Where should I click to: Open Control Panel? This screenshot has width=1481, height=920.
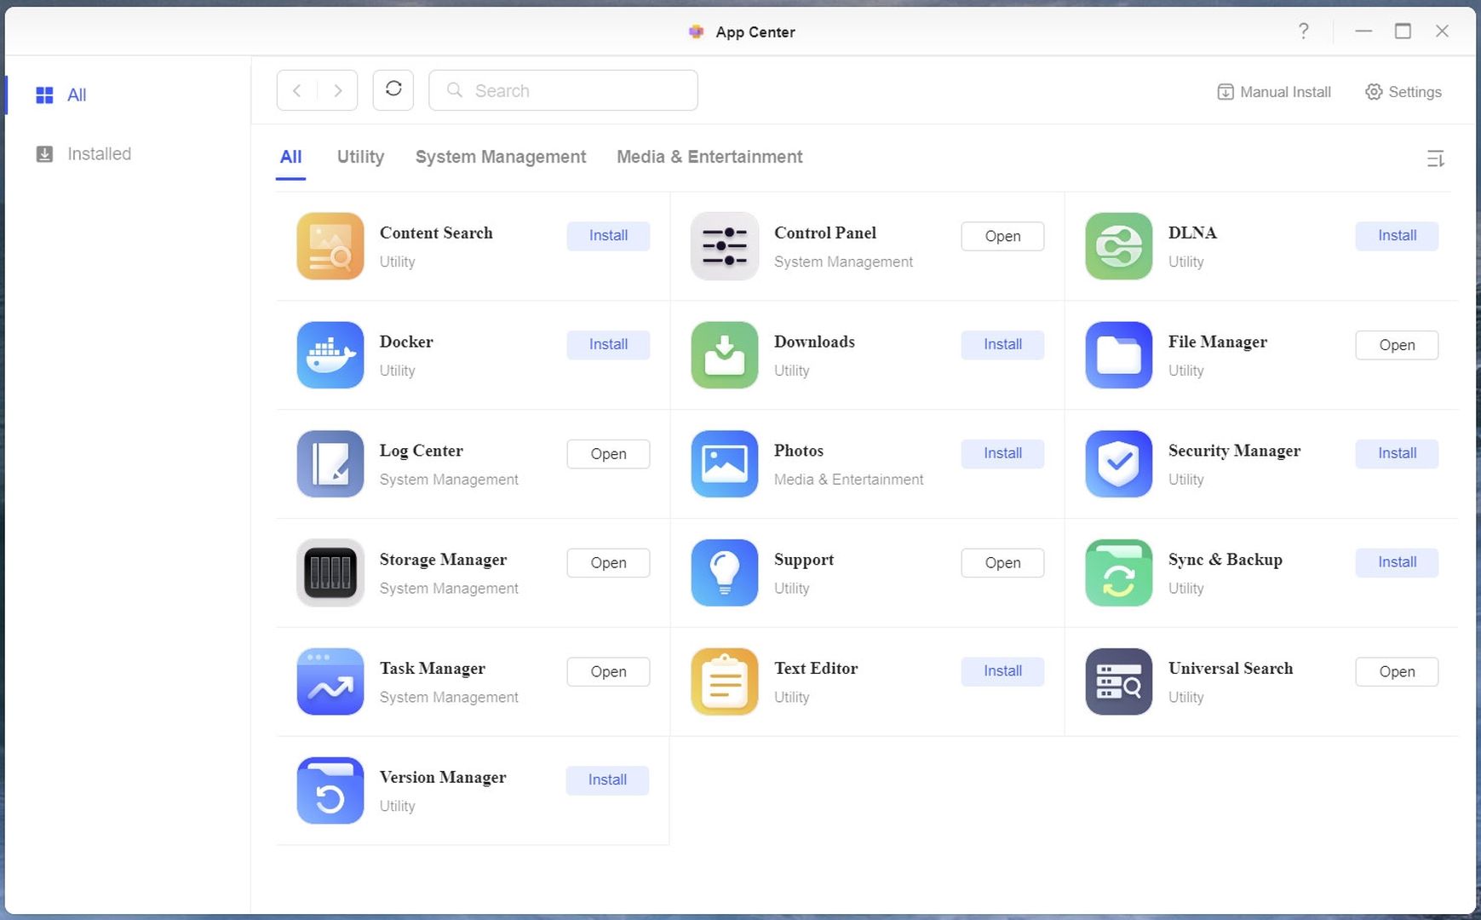pyautogui.click(x=1002, y=236)
